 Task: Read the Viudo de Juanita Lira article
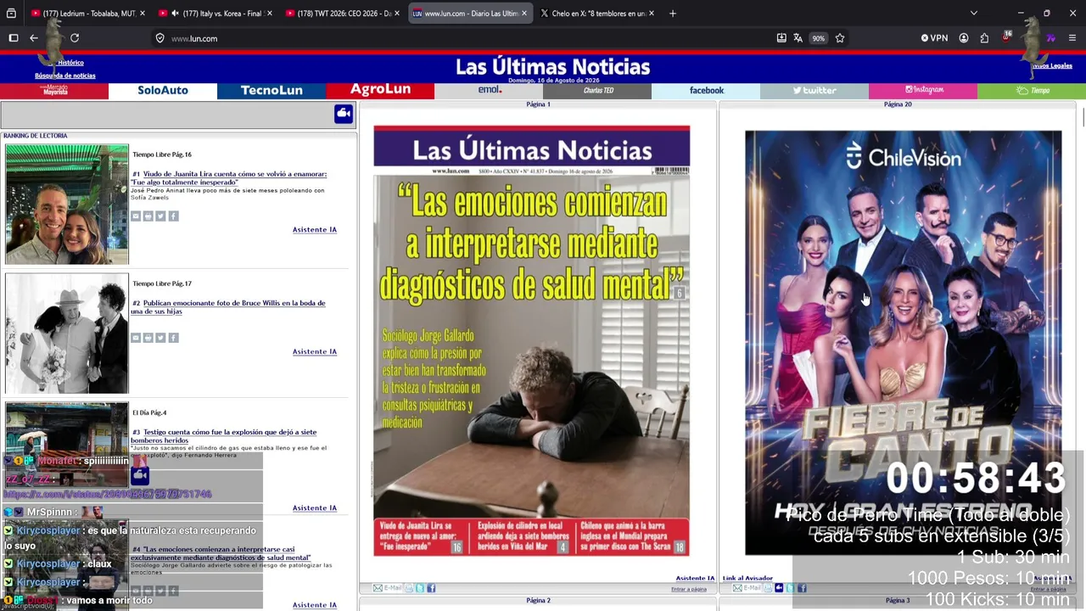point(229,178)
